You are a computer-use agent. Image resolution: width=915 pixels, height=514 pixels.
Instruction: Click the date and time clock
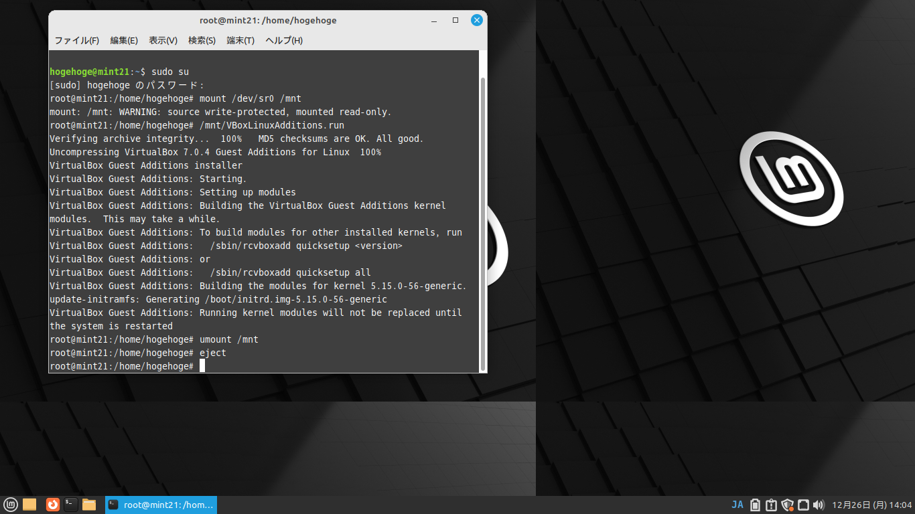[872, 505]
